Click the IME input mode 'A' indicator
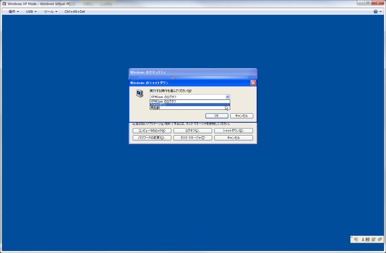Viewport: 386px width, 253px height. 363,239
